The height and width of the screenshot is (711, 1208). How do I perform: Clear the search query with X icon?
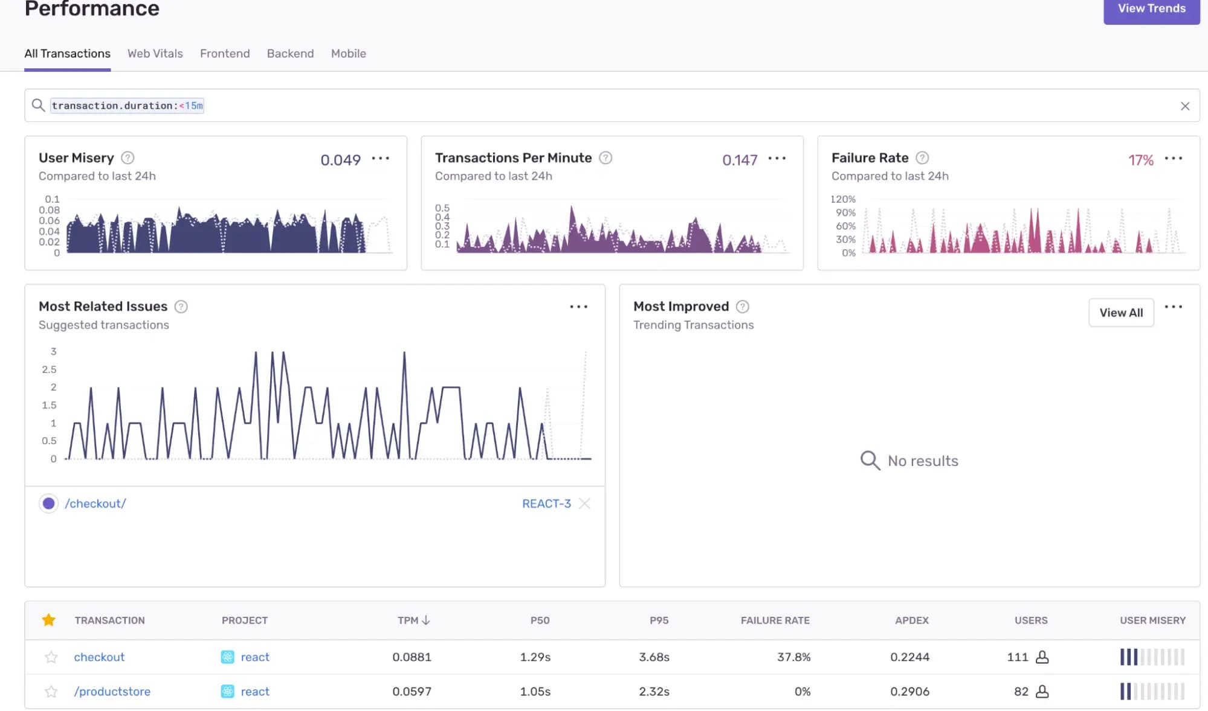click(1184, 106)
